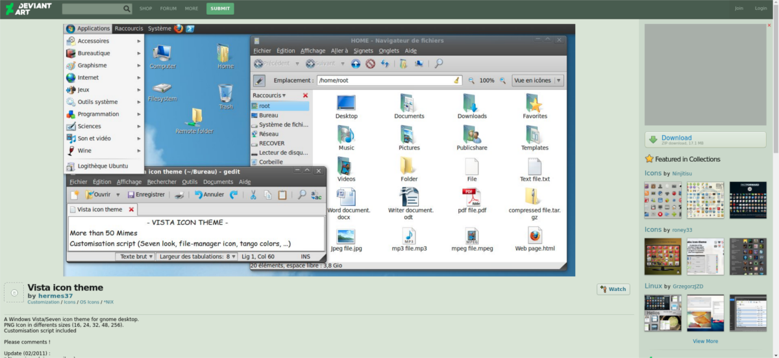
Task: Expand Jeux submenu
Action: (104, 90)
